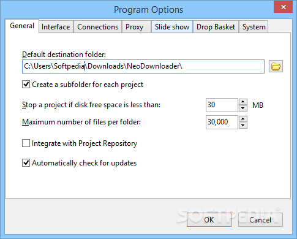Click the Maximum number of files per folder label
The width and height of the screenshot is (297, 239).
[x=81, y=122]
